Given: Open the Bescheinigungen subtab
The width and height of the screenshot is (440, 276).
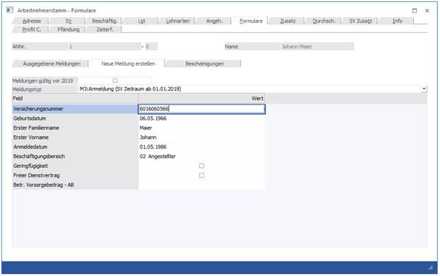Looking at the screenshot, I should tap(204, 64).
